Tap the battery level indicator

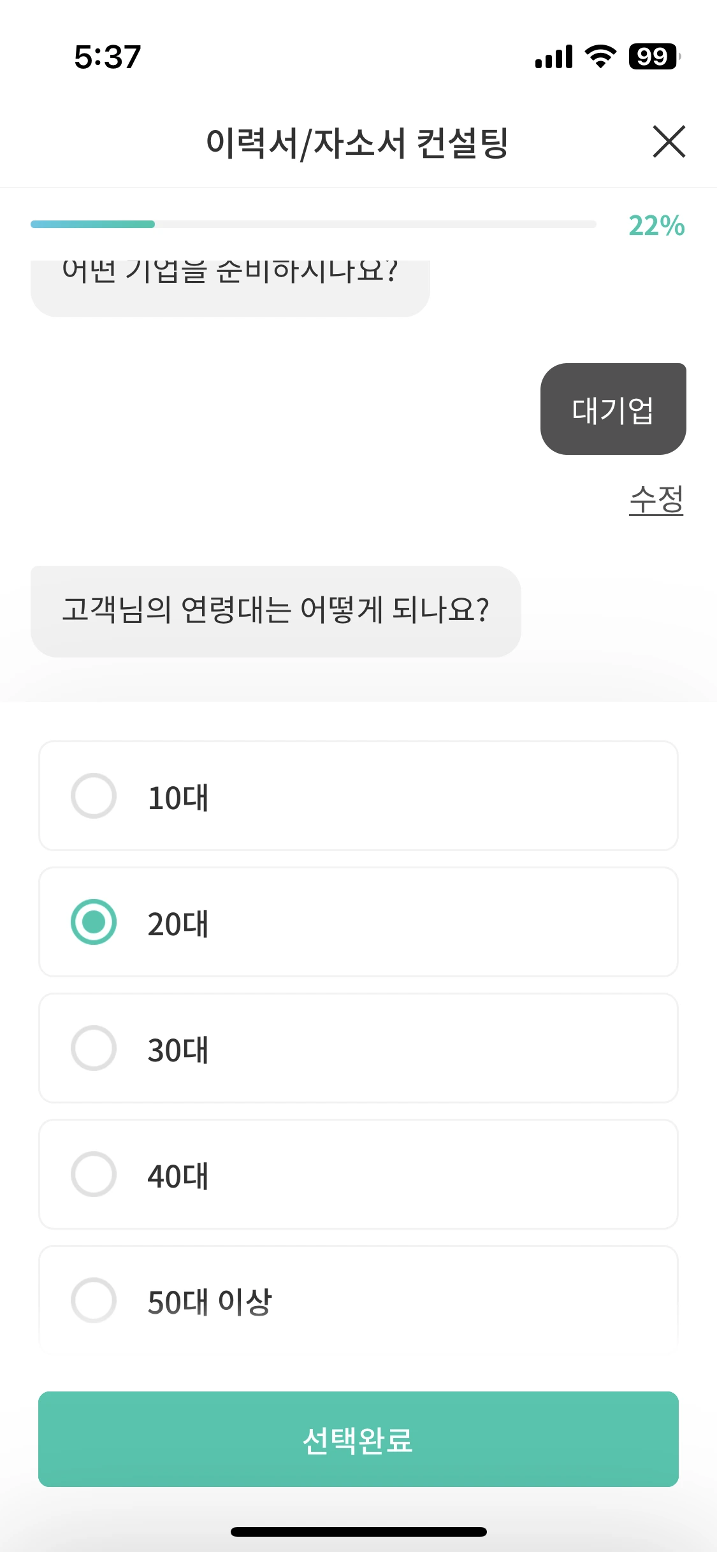[x=654, y=57]
